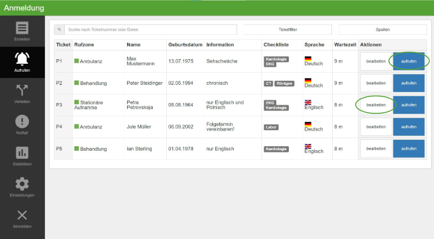
Task: Click the magnifier search icon
Action: (59, 30)
